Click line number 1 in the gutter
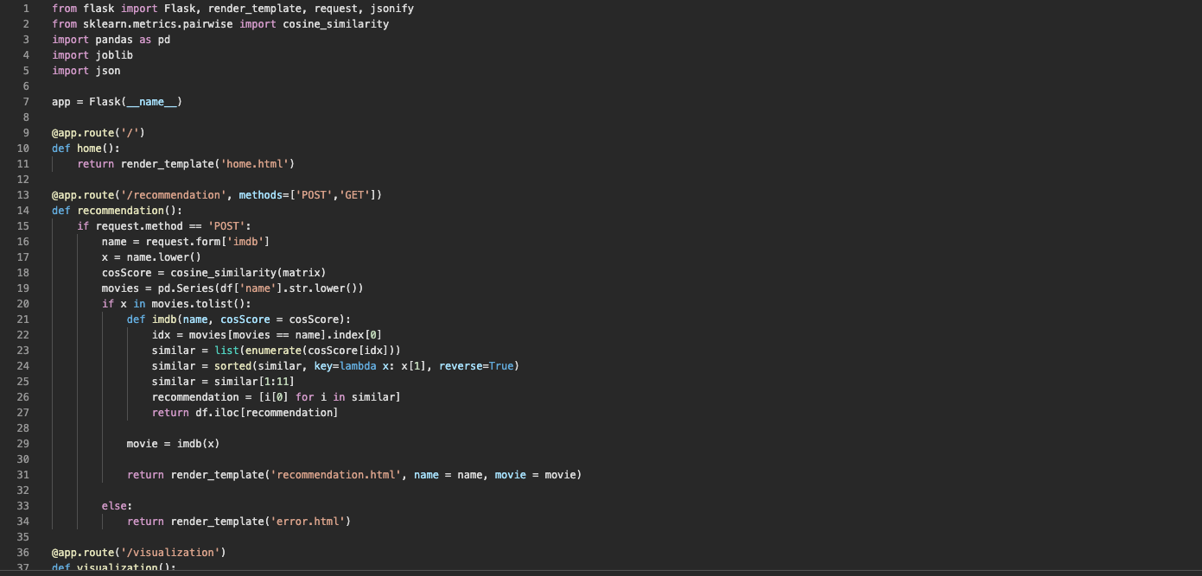The image size is (1202, 576). [x=26, y=9]
